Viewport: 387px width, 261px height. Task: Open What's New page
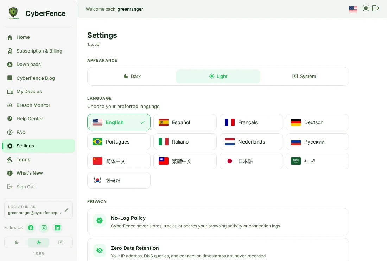(38, 173)
